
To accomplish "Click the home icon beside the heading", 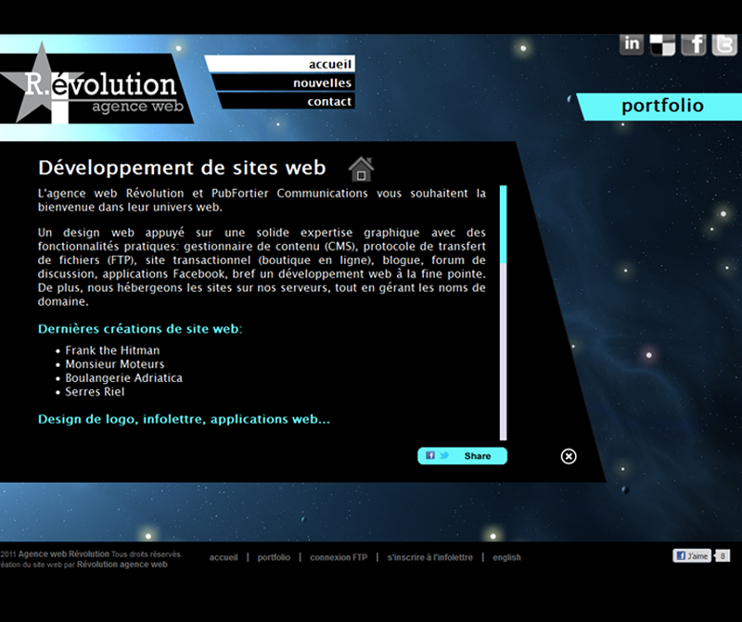I will tap(361, 169).
